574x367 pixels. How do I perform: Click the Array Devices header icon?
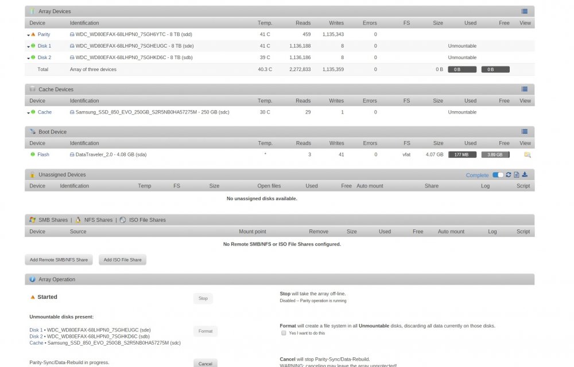point(32,11)
